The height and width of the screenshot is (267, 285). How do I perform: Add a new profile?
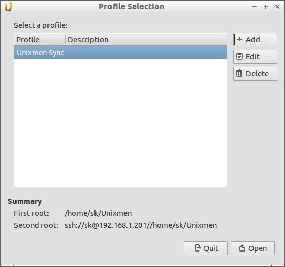point(255,39)
